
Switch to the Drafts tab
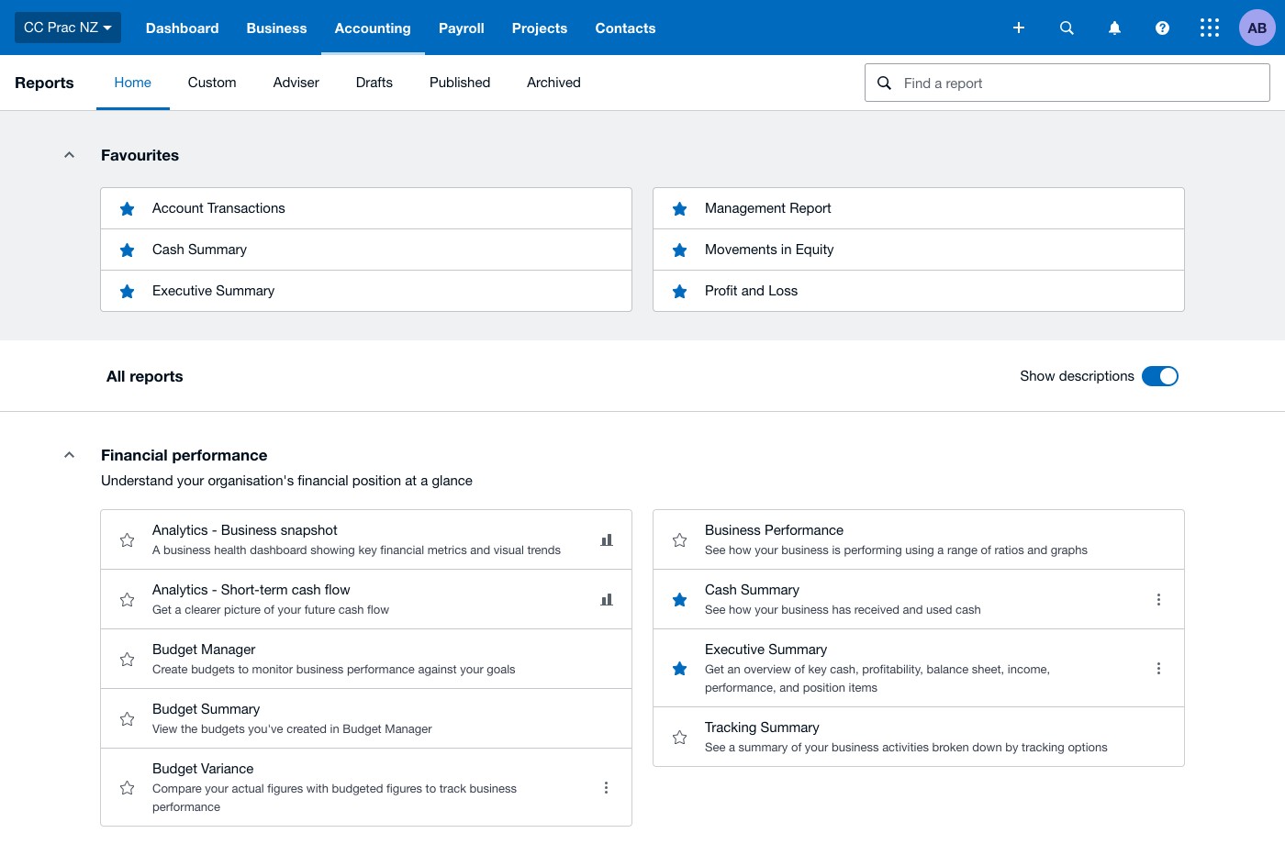coord(374,83)
